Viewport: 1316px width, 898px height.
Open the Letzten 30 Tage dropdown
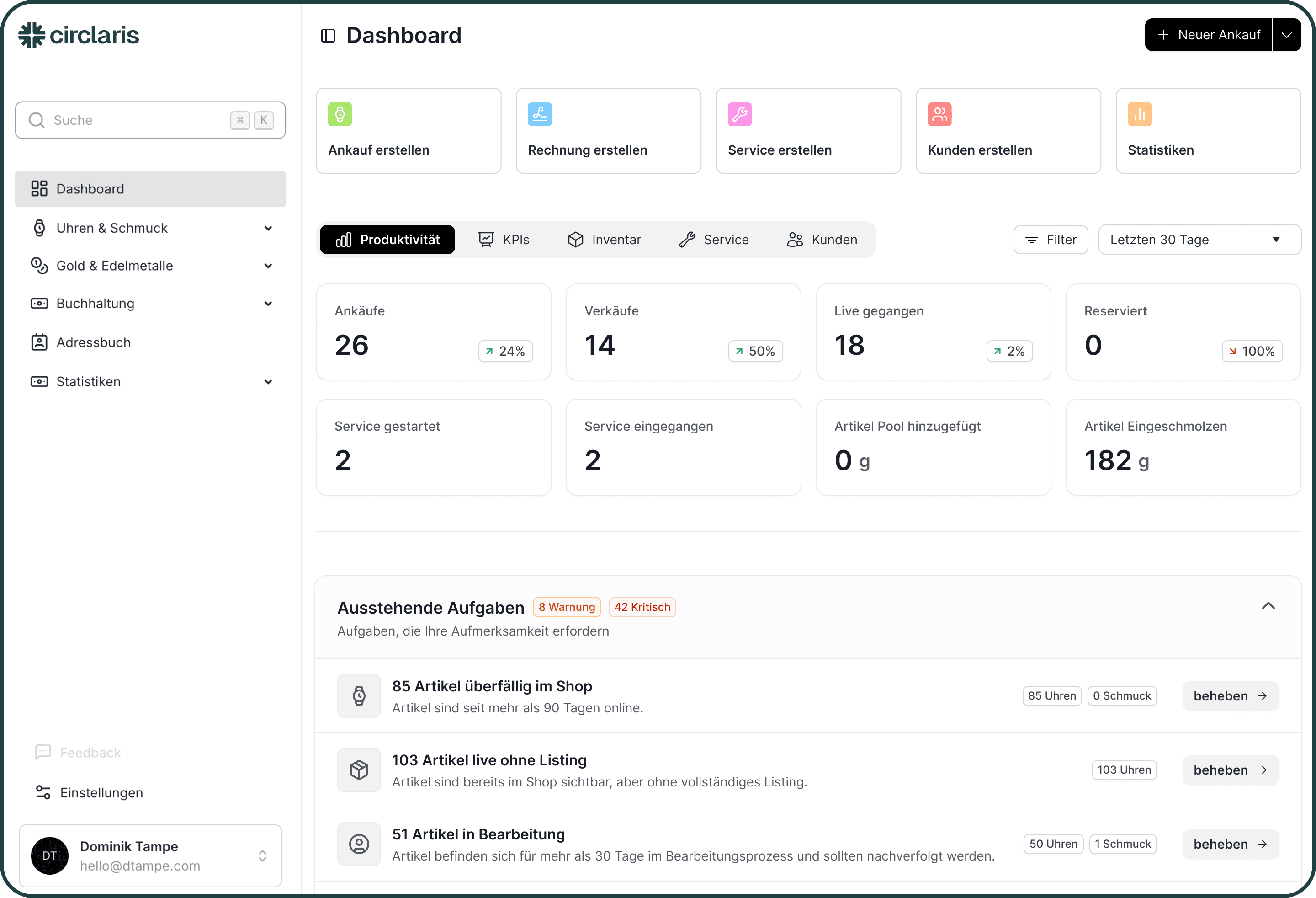pos(1199,240)
